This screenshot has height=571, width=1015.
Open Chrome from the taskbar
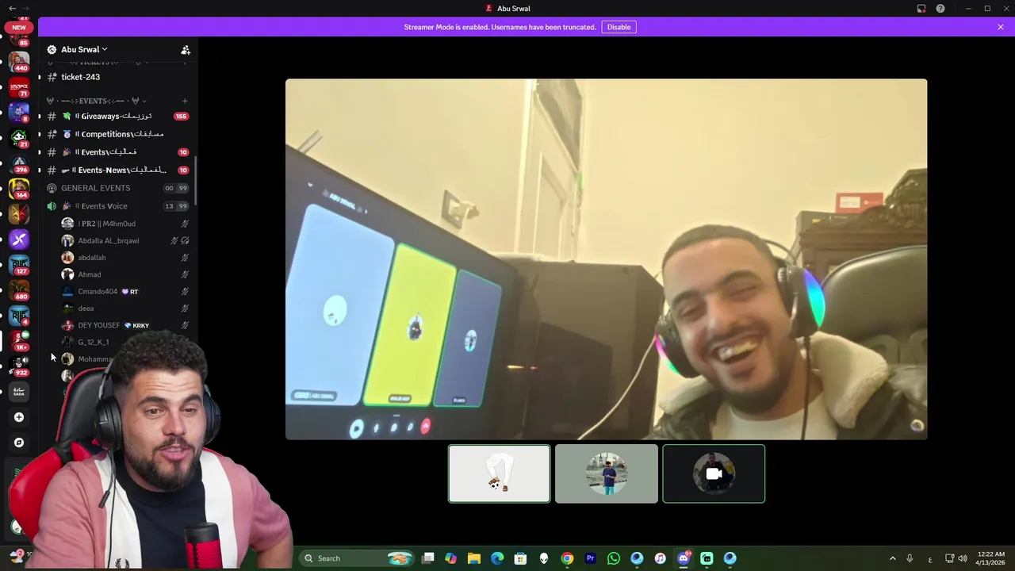pos(567,558)
